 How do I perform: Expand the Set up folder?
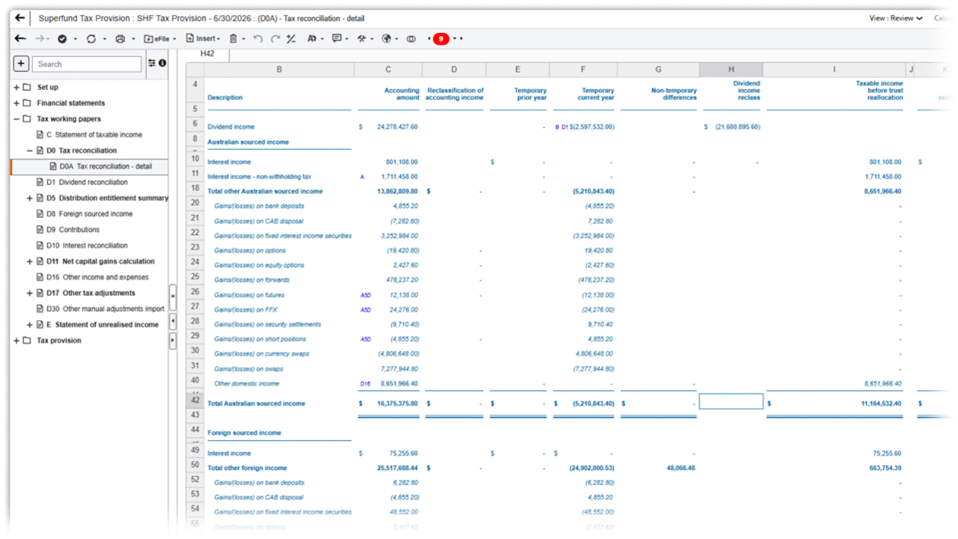click(16, 88)
